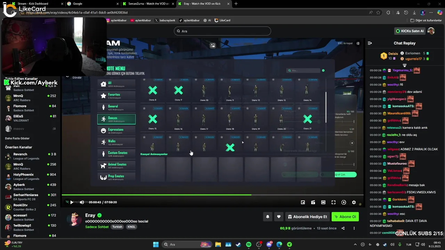The height and width of the screenshot is (250, 445).
Task: Open Diğer sık kullanılanlar bookmarks folder
Action: click(426, 20)
